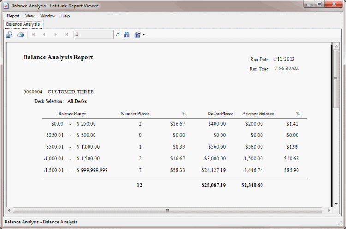Screen dimensions: 346x229
Task: Click the vertical scrollbar down arrow
Action: tap(336, 204)
